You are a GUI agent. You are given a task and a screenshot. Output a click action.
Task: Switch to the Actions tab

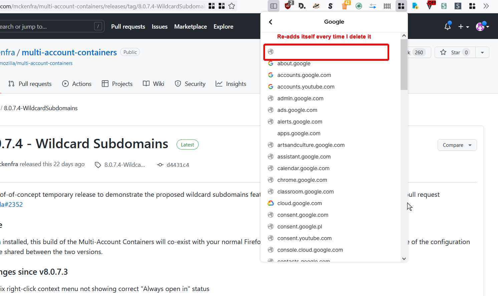[77, 84]
